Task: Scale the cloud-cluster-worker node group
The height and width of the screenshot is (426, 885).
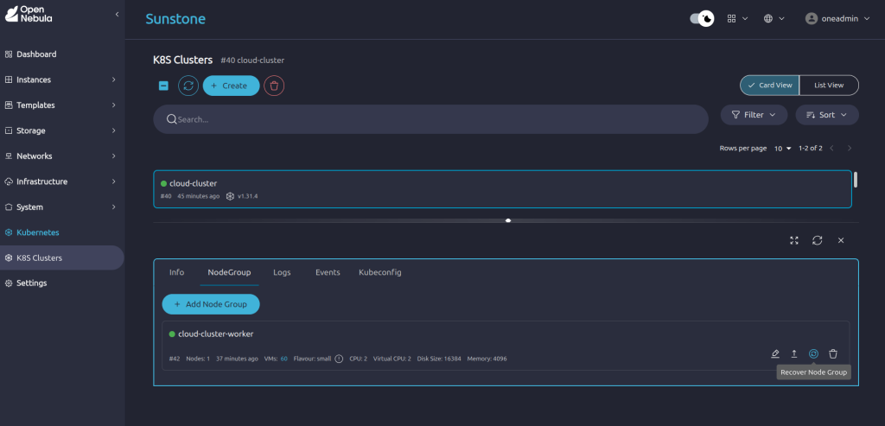Action: [x=794, y=353]
